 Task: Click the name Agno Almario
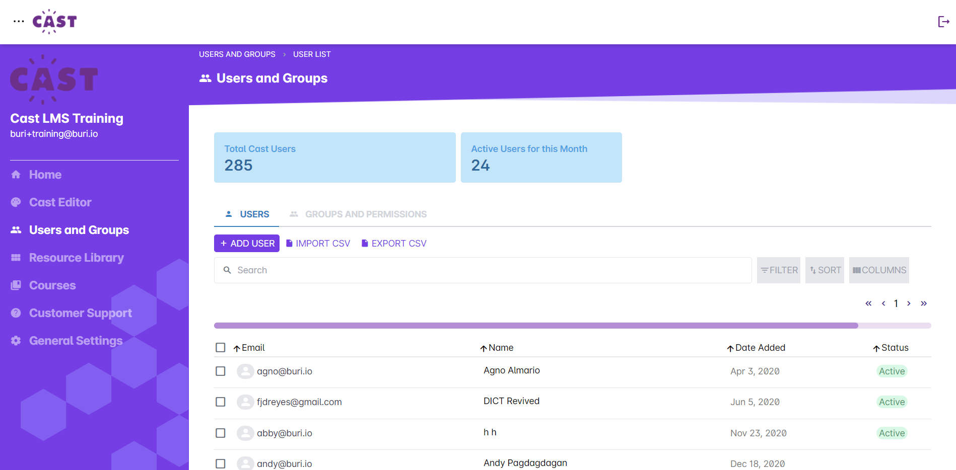pyautogui.click(x=512, y=370)
